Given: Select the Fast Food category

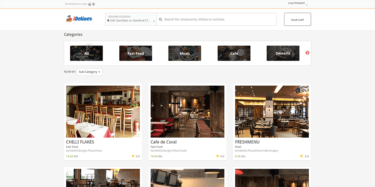Looking at the screenshot, I should pos(135,53).
